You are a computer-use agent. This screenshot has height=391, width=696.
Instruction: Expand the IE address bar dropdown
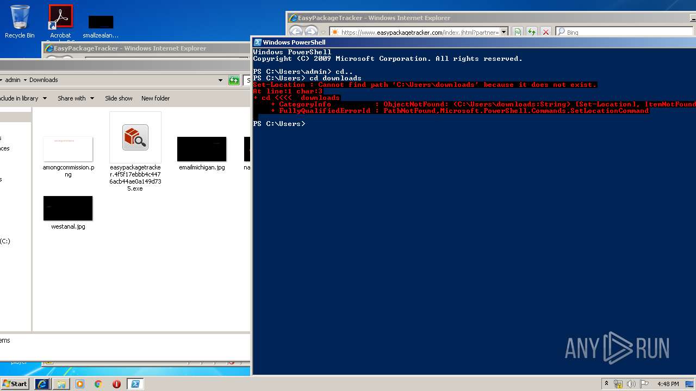point(504,32)
